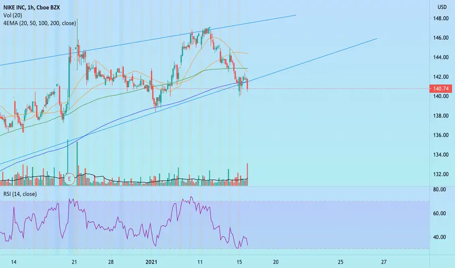Click the date label 11 on time axis
This screenshot has height=268, width=455.
coord(200,262)
